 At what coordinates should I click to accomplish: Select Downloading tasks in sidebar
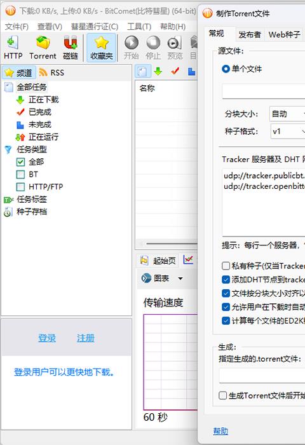tap(37, 100)
